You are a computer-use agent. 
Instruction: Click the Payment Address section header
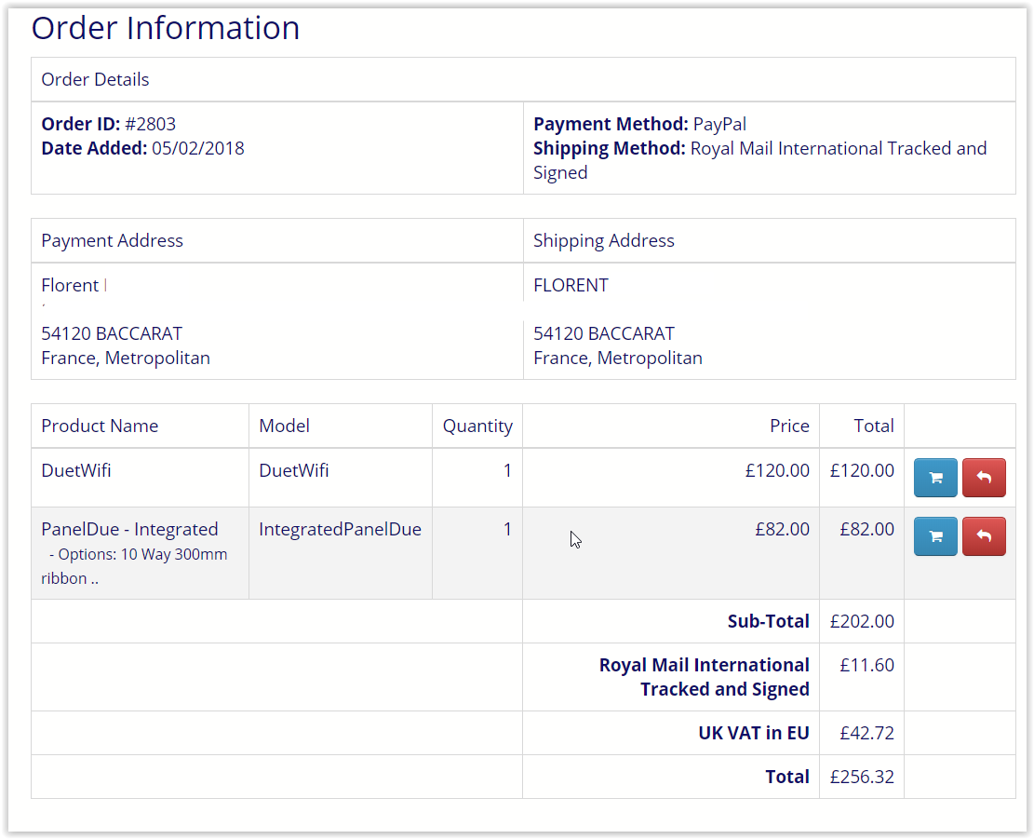[112, 240]
